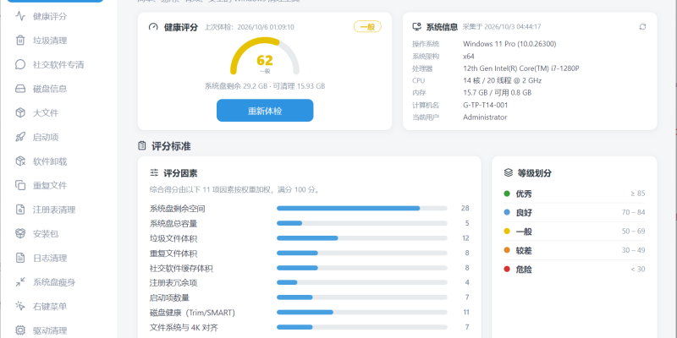Screen dimensions: 677x338
Task: Click the 磁盘信息 disk icon
Action: pos(20,89)
